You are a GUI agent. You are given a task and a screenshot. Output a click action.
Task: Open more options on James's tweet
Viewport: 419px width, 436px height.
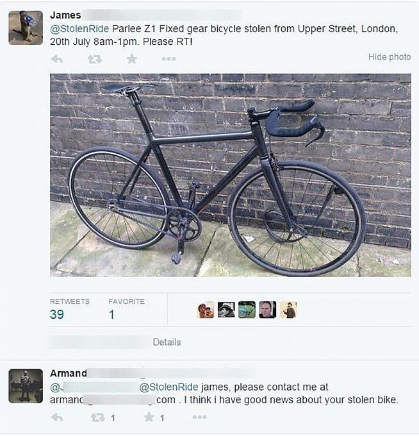pyautogui.click(x=168, y=59)
